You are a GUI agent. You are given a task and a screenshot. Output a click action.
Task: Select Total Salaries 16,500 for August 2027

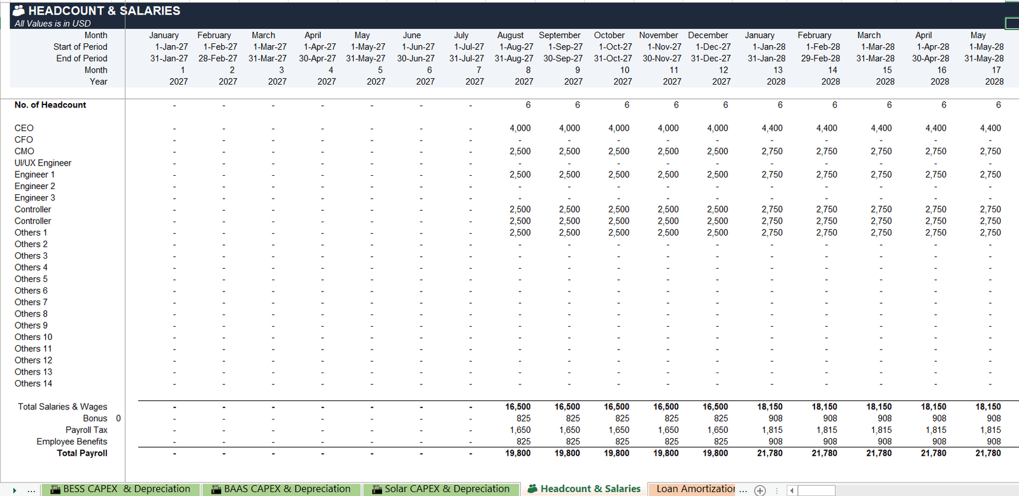tap(518, 407)
